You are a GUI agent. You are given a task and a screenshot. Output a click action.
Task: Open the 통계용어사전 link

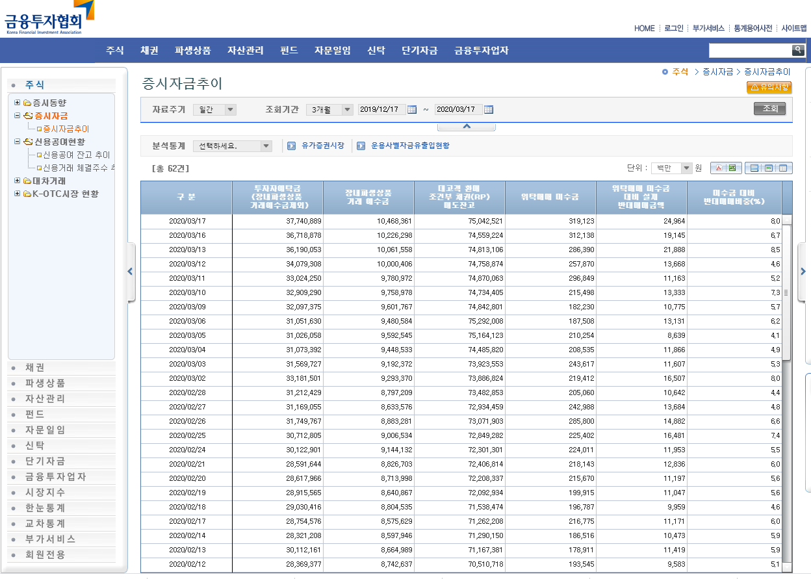753,28
